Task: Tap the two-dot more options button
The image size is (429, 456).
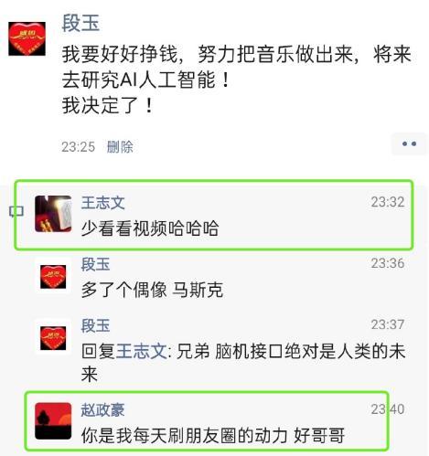Action: tap(409, 143)
